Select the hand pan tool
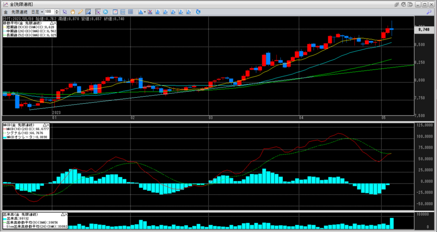Screen dimensions: 437x232 coord(73,12)
